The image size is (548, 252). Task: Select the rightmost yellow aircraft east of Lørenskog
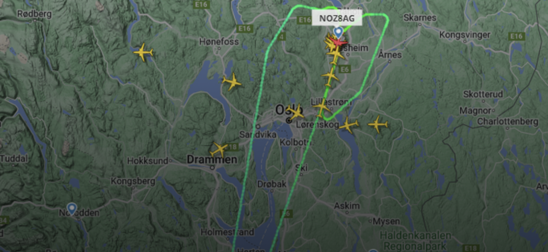point(378,124)
